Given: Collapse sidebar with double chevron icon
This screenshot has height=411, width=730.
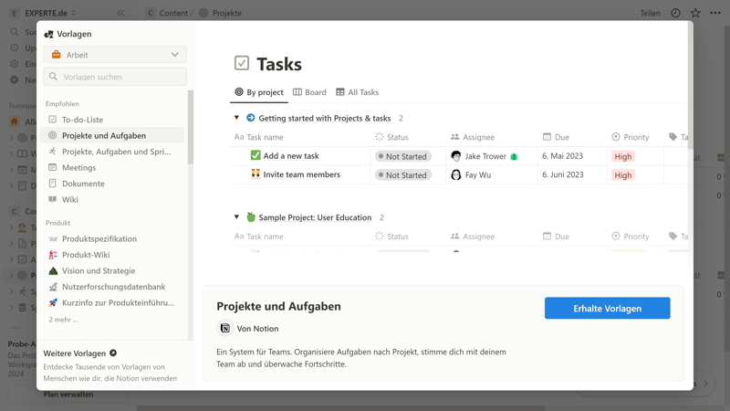Looking at the screenshot, I should [x=120, y=14].
